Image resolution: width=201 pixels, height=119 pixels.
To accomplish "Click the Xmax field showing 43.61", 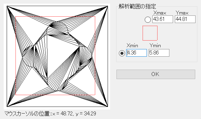I will [x=163, y=19].
